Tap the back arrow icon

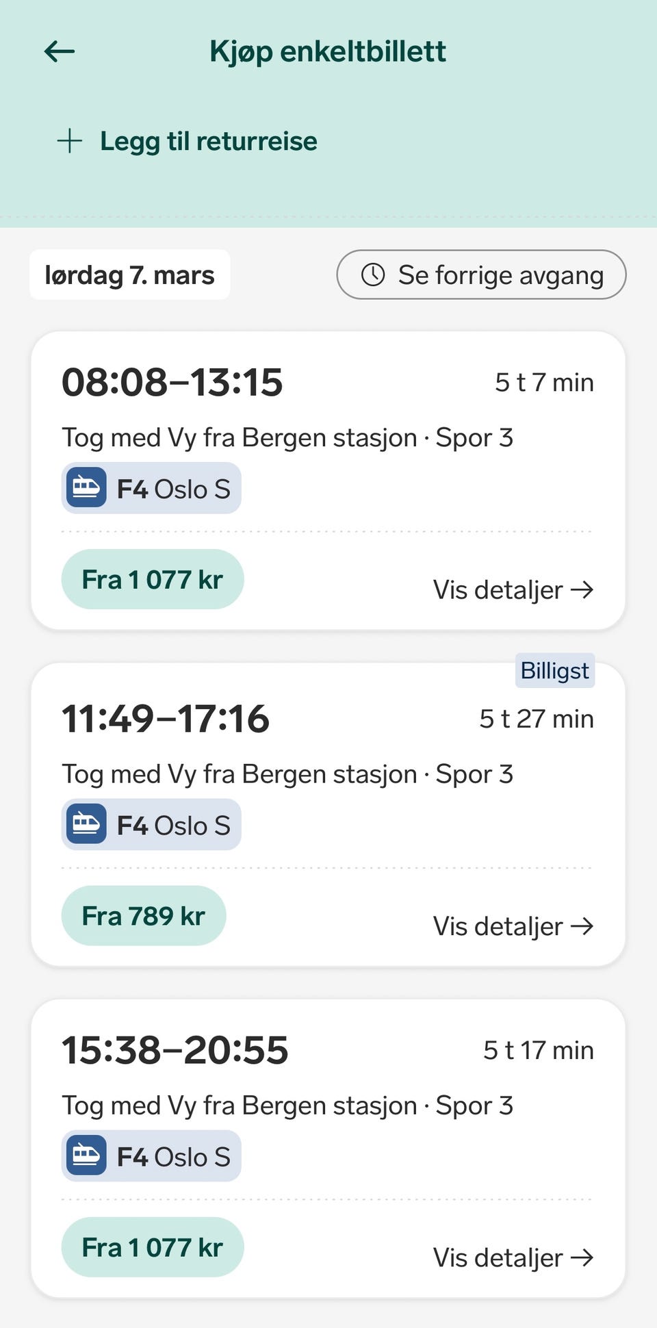click(x=60, y=51)
